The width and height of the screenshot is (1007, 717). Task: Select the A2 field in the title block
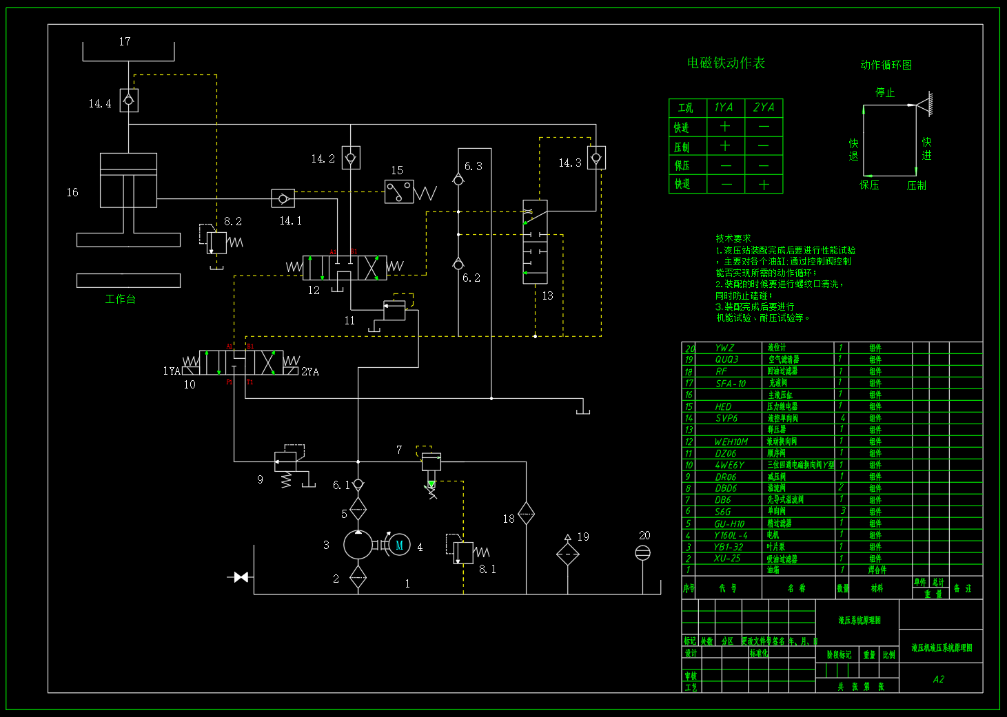coord(939,680)
